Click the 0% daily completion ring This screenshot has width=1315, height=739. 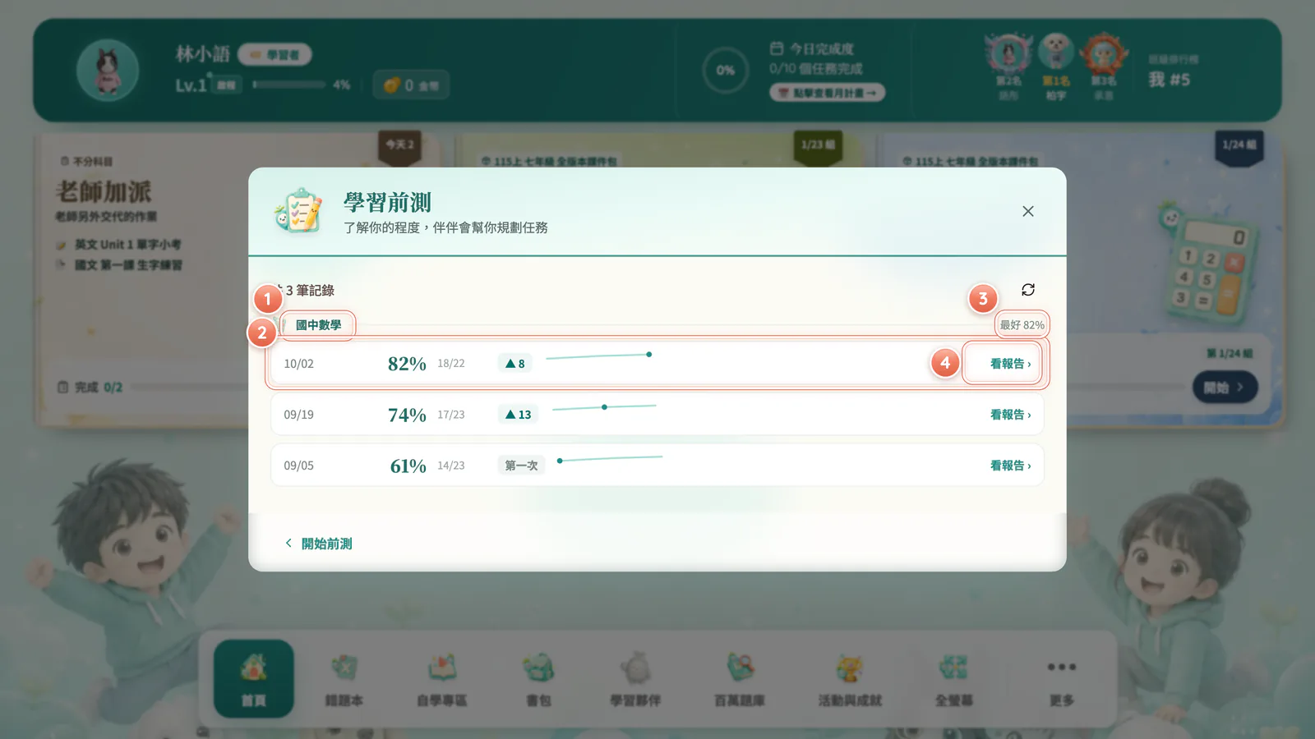click(x=725, y=70)
